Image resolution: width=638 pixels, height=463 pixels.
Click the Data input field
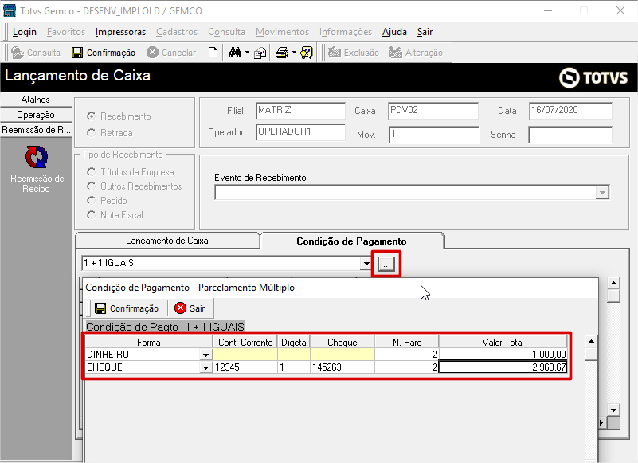[570, 110]
